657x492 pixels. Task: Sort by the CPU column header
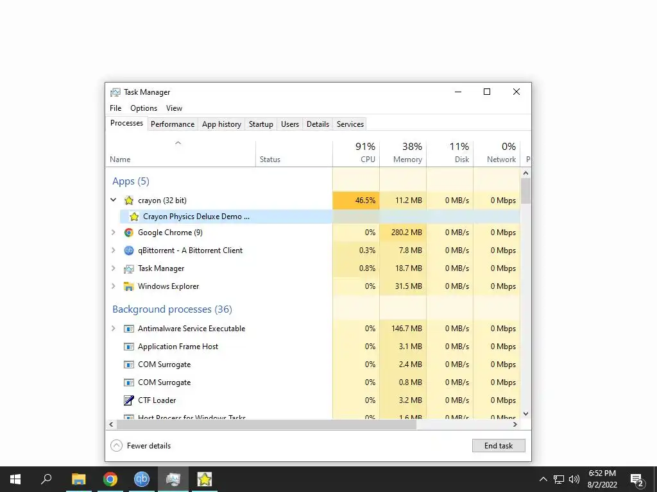coord(356,153)
